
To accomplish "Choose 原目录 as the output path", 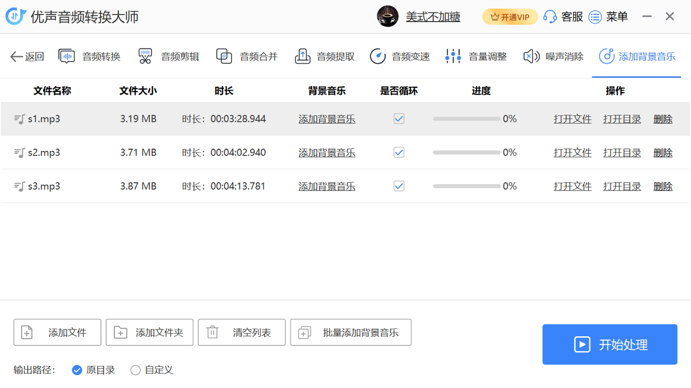I will pyautogui.click(x=77, y=370).
